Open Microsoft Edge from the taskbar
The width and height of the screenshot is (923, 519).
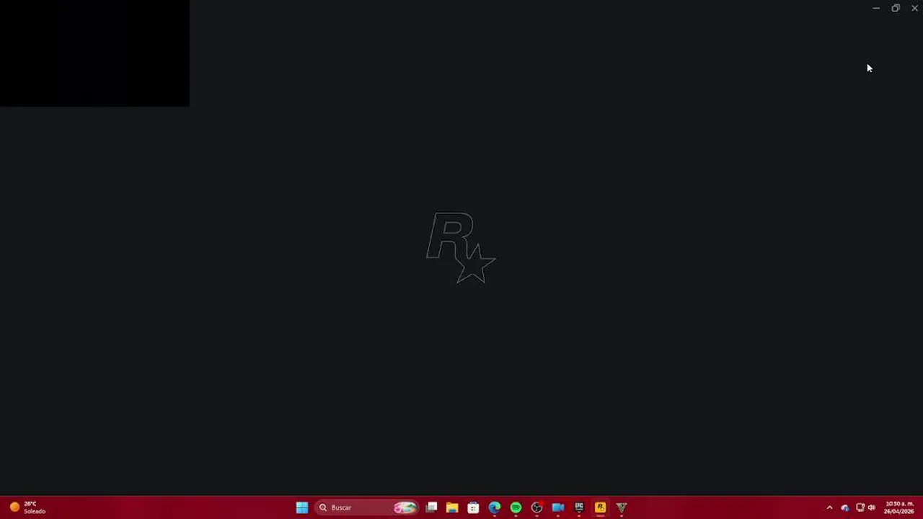[x=495, y=507]
